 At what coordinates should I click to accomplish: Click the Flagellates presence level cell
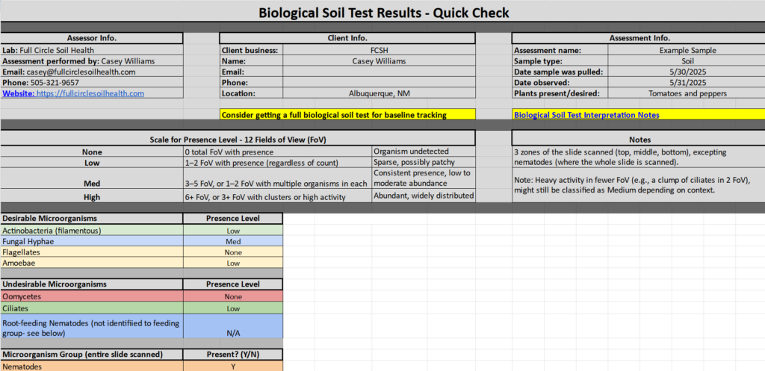(233, 252)
